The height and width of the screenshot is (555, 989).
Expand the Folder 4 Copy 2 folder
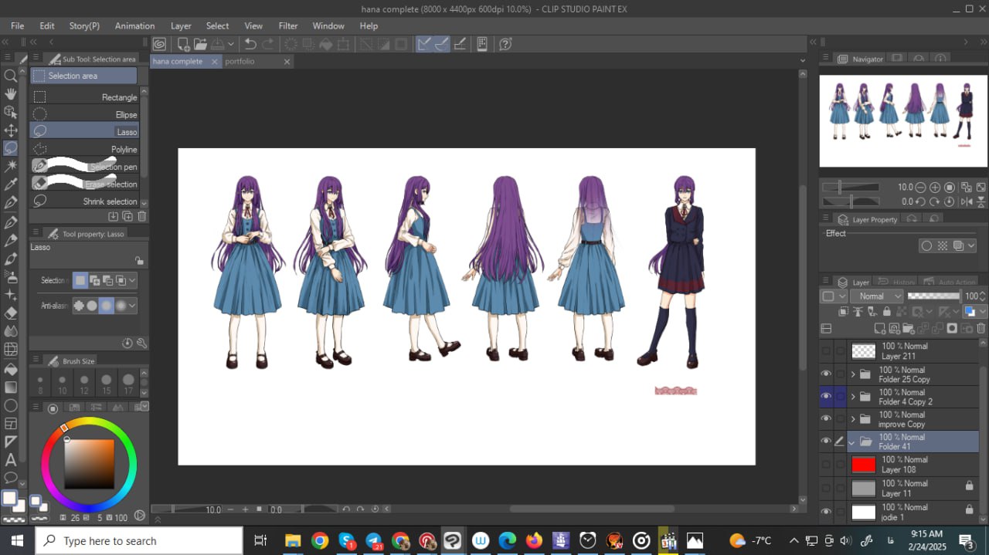(x=853, y=397)
